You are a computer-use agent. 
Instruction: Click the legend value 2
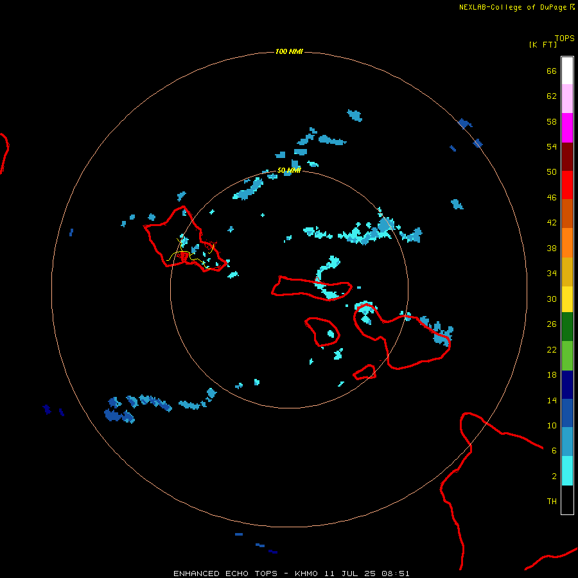click(x=554, y=477)
